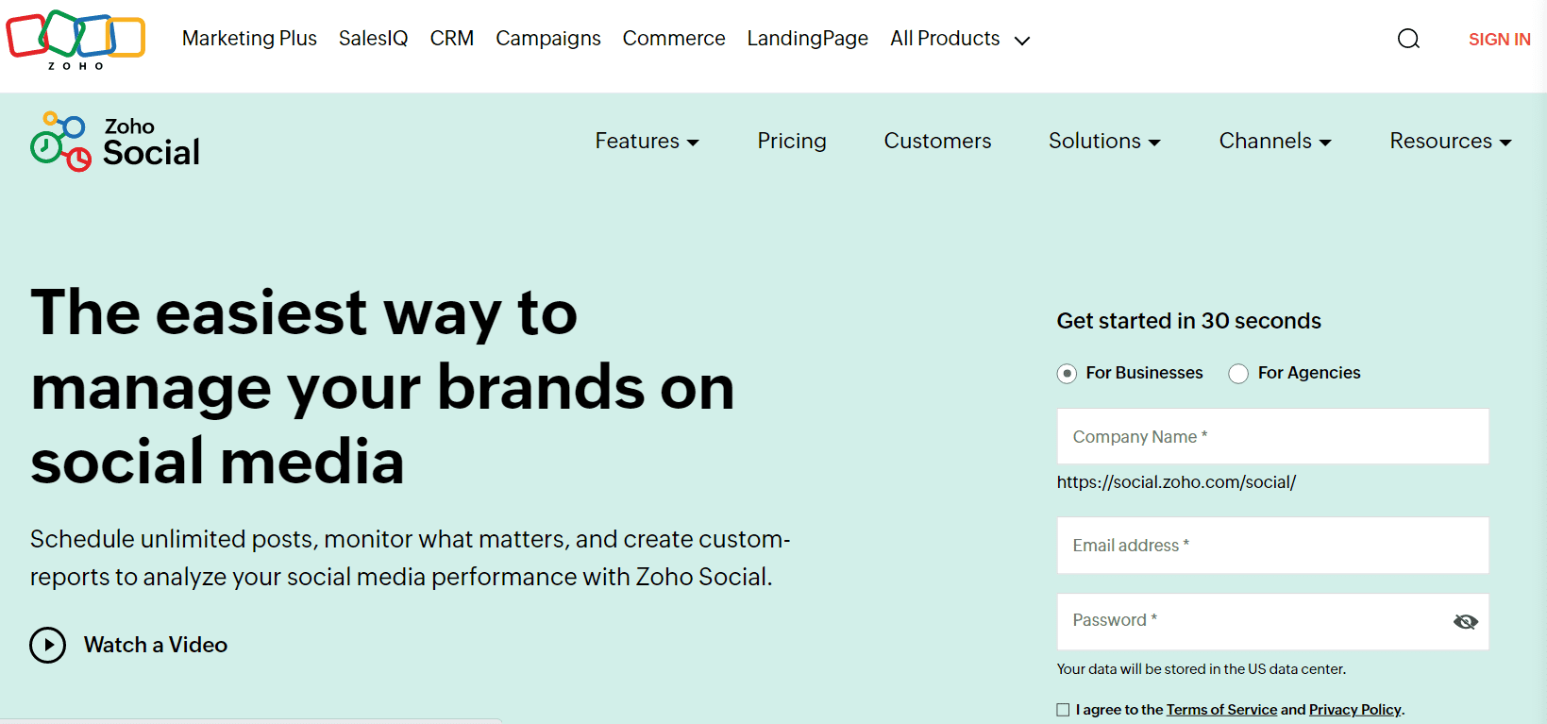1547x724 pixels.
Task: Expand the All Products dropdown
Action: pyautogui.click(x=959, y=39)
